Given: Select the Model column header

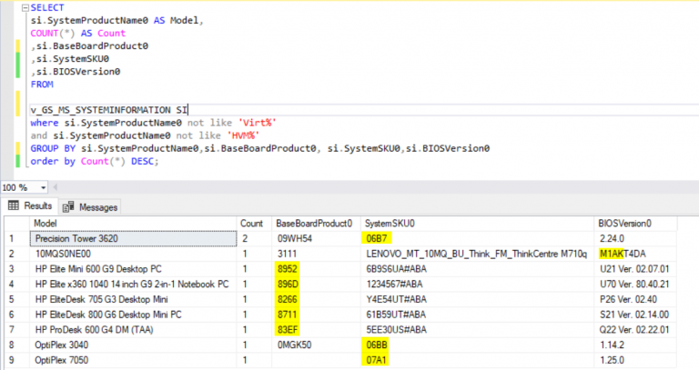Looking at the screenshot, I should tap(133, 223).
